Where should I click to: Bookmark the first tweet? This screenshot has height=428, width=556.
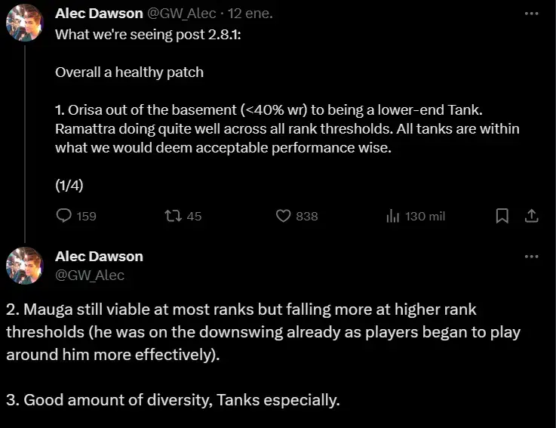[x=502, y=216]
